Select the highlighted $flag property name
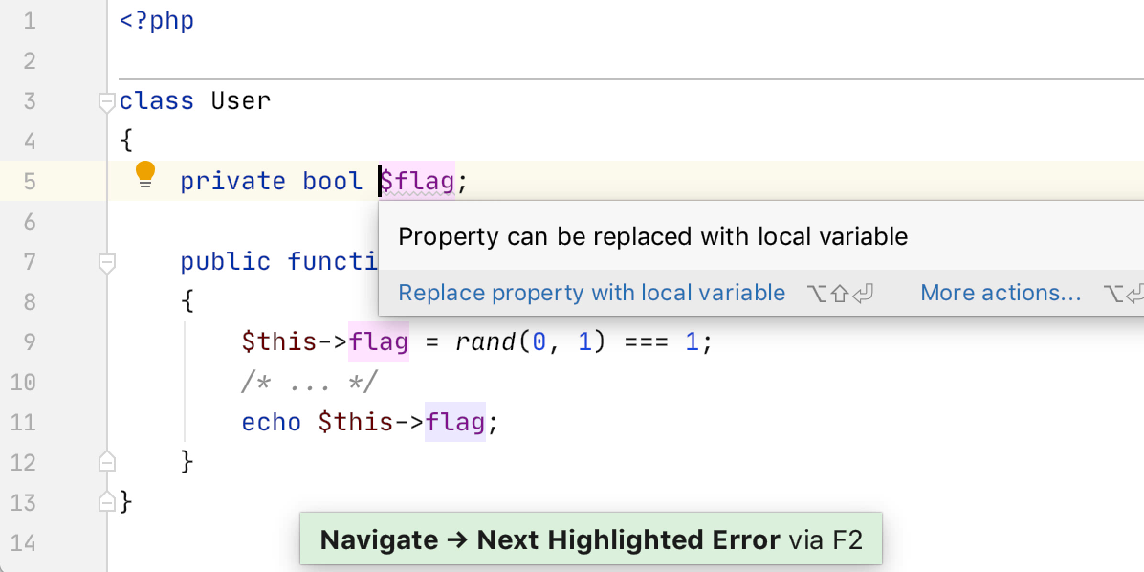The image size is (1144, 572). click(x=416, y=181)
